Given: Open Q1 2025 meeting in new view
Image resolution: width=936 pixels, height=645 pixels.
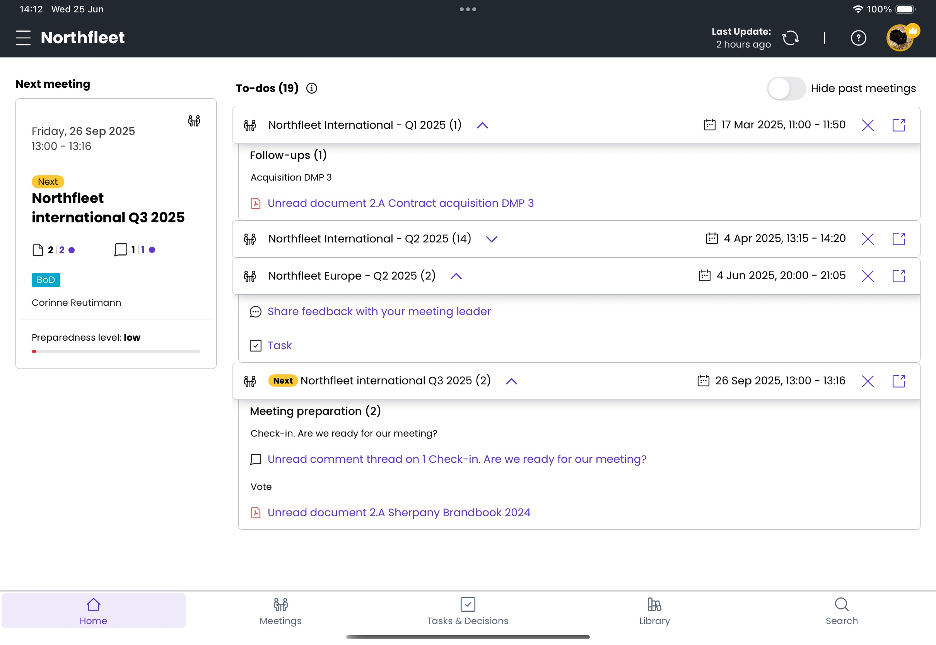Looking at the screenshot, I should pos(899,125).
